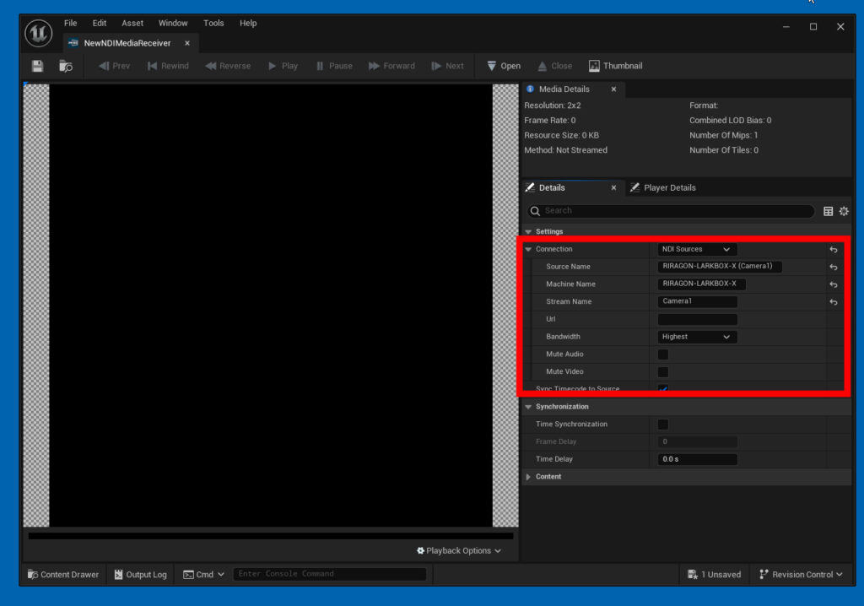Click the Open button in the toolbar
864x606 pixels.
pos(503,65)
